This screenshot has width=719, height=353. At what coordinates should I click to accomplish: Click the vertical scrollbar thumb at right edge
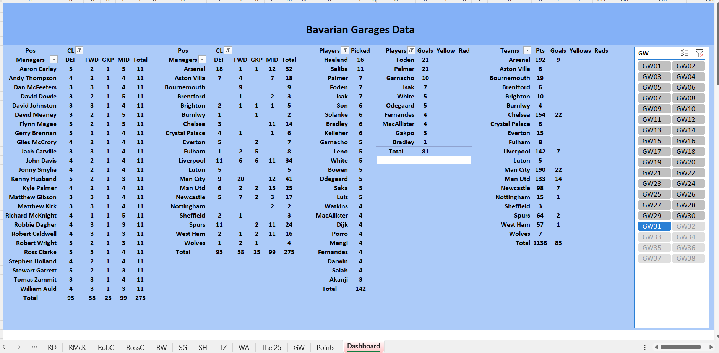(x=717, y=44)
